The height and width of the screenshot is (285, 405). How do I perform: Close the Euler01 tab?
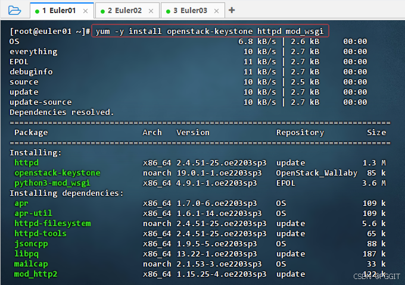point(86,11)
